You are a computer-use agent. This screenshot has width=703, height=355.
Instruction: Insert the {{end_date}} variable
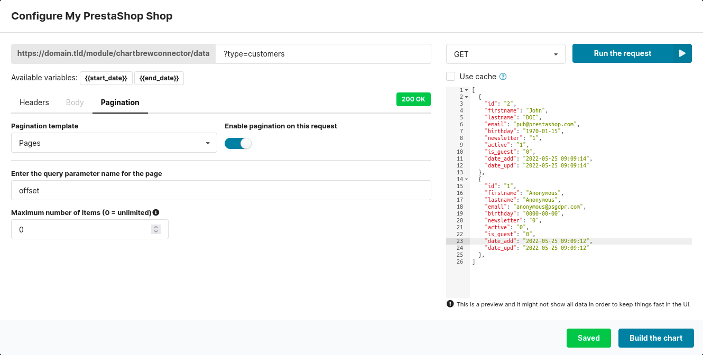pos(159,78)
